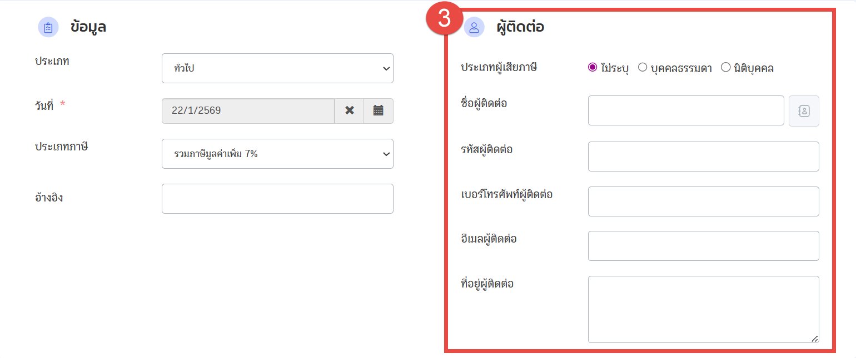Click the อีเมลผู้ติดต่อ email field
Image resolution: width=856 pixels, height=358 pixels.
[x=703, y=246]
